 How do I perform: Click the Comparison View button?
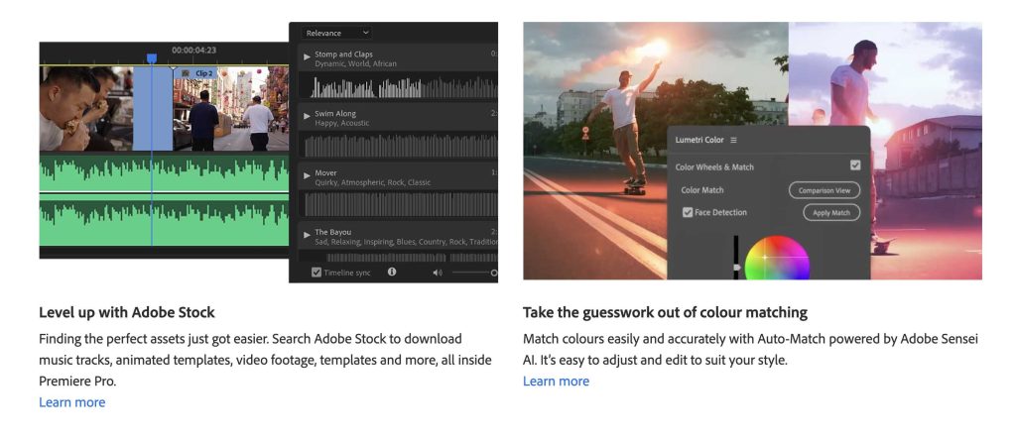click(x=825, y=190)
